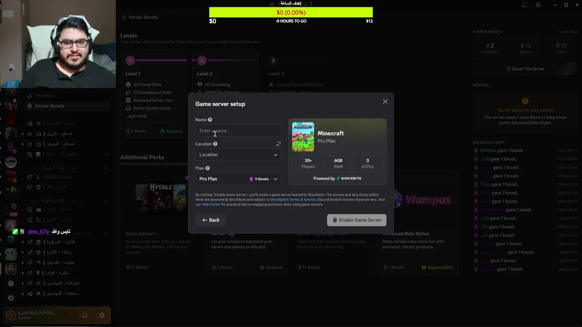Click Learn More link in Server Boosts
Image resolution: width=582 pixels, height=327 pixels.
pos(568,32)
